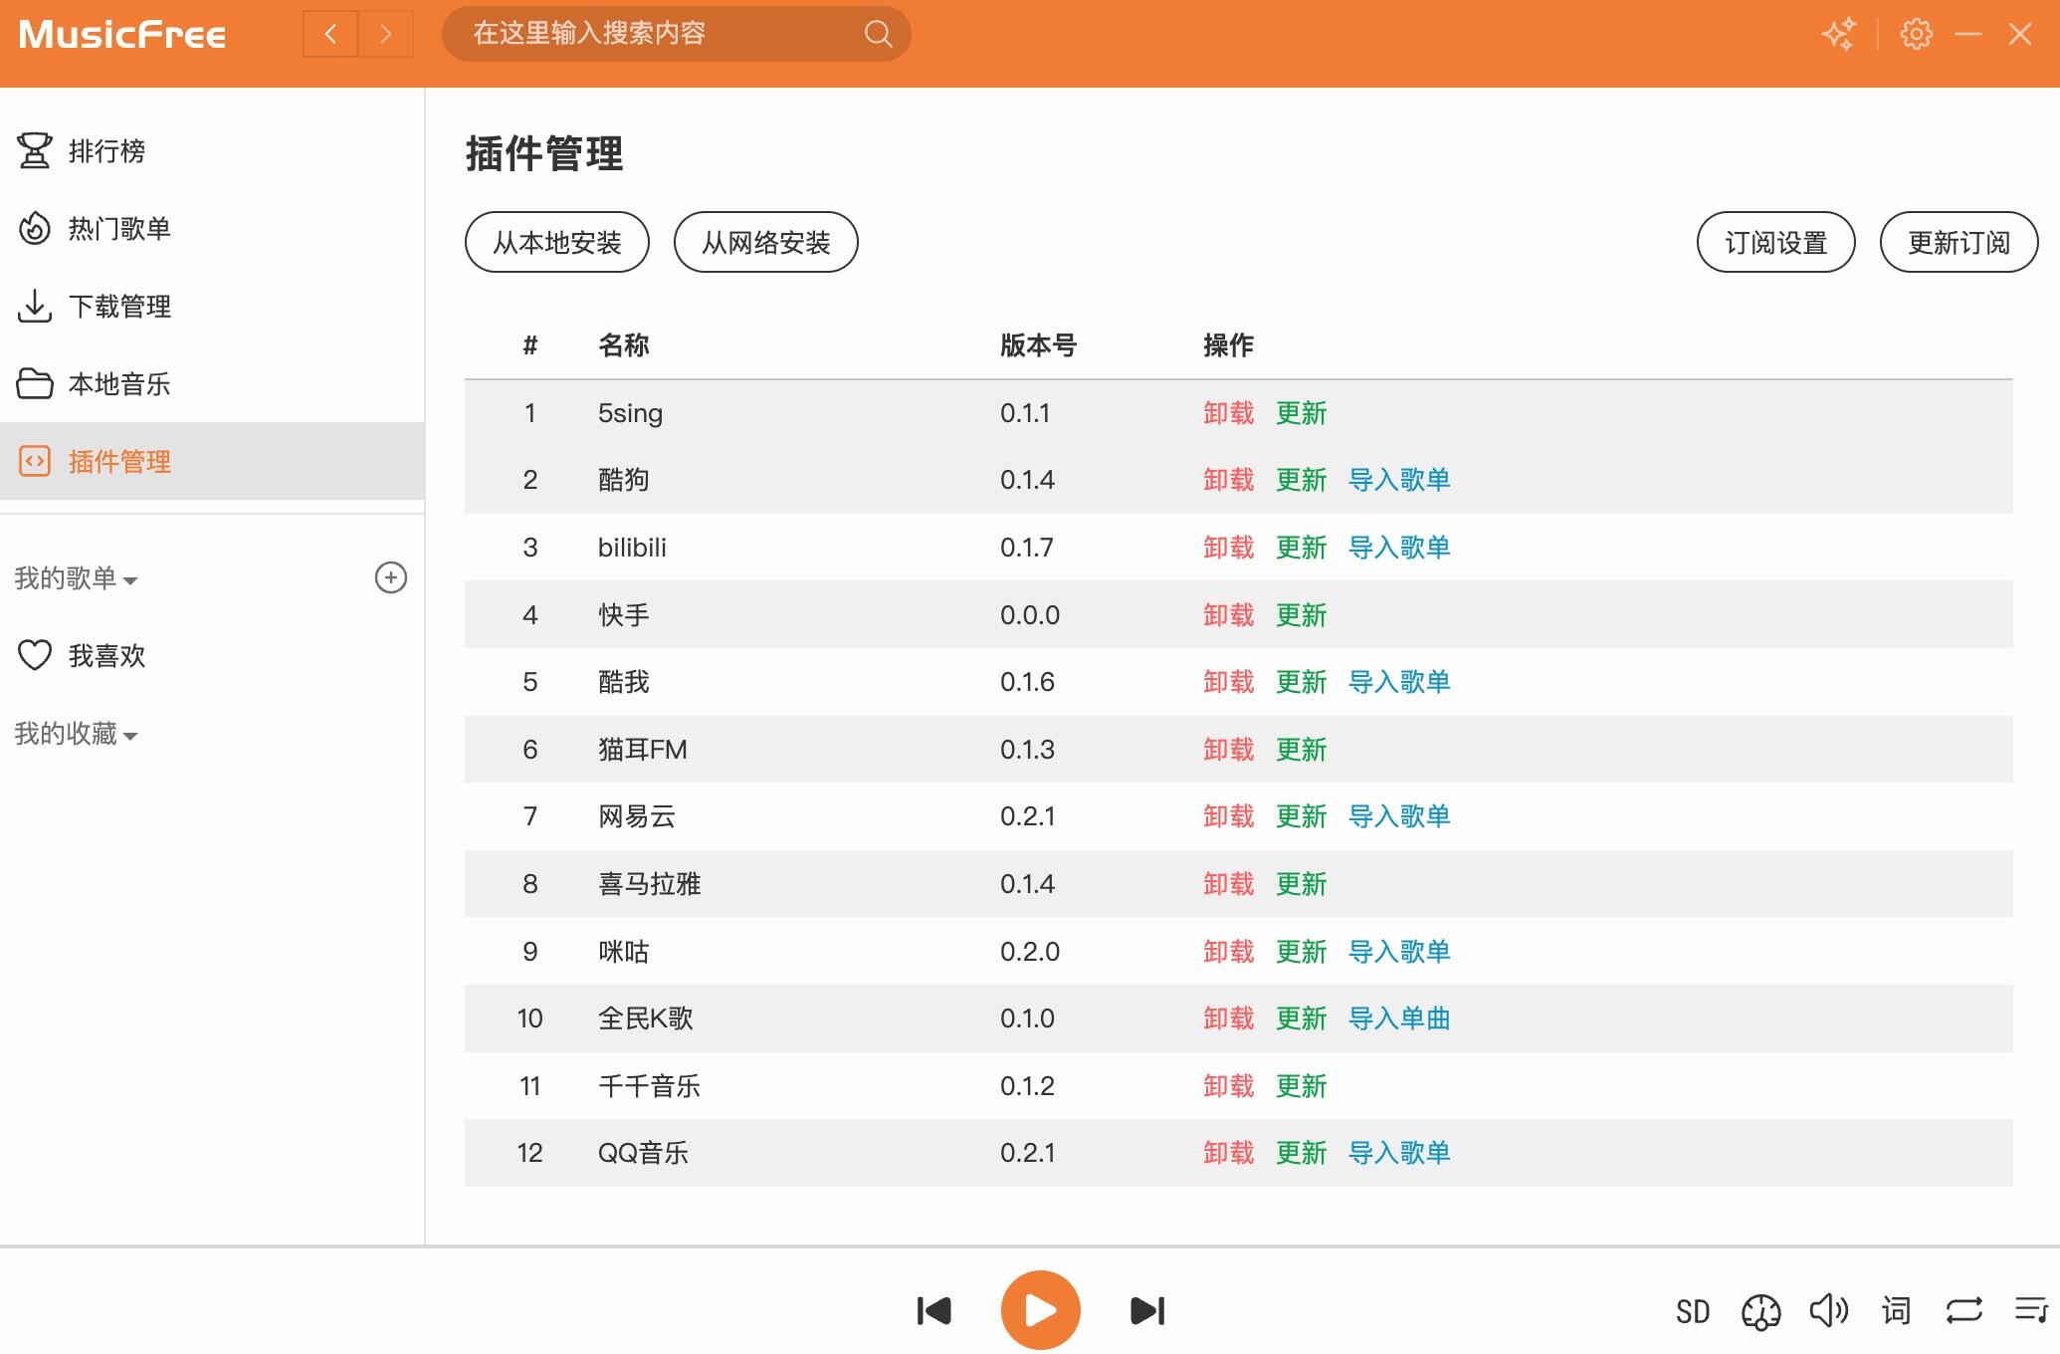Select the 5sing name cell
Image resolution: width=2060 pixels, height=1354 pixels.
pyautogui.click(x=630, y=413)
